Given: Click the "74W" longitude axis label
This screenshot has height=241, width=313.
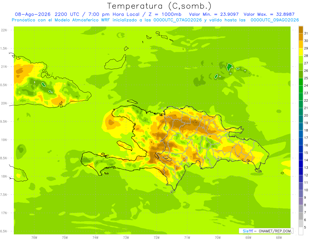Looking at the screenshot, I should click(x=95, y=238).
